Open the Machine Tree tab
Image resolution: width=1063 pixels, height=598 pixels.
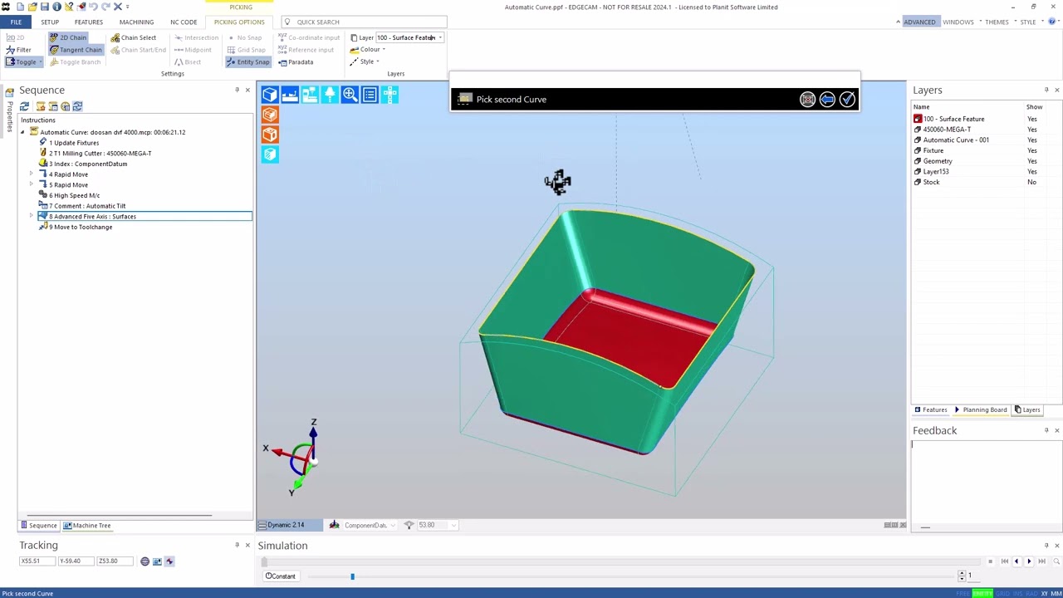(x=87, y=525)
